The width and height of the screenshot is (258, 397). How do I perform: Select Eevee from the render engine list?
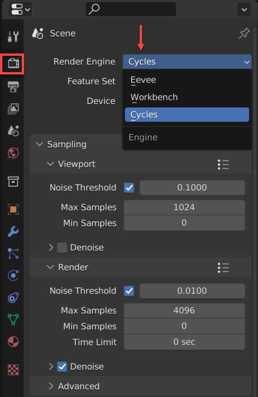tap(143, 80)
